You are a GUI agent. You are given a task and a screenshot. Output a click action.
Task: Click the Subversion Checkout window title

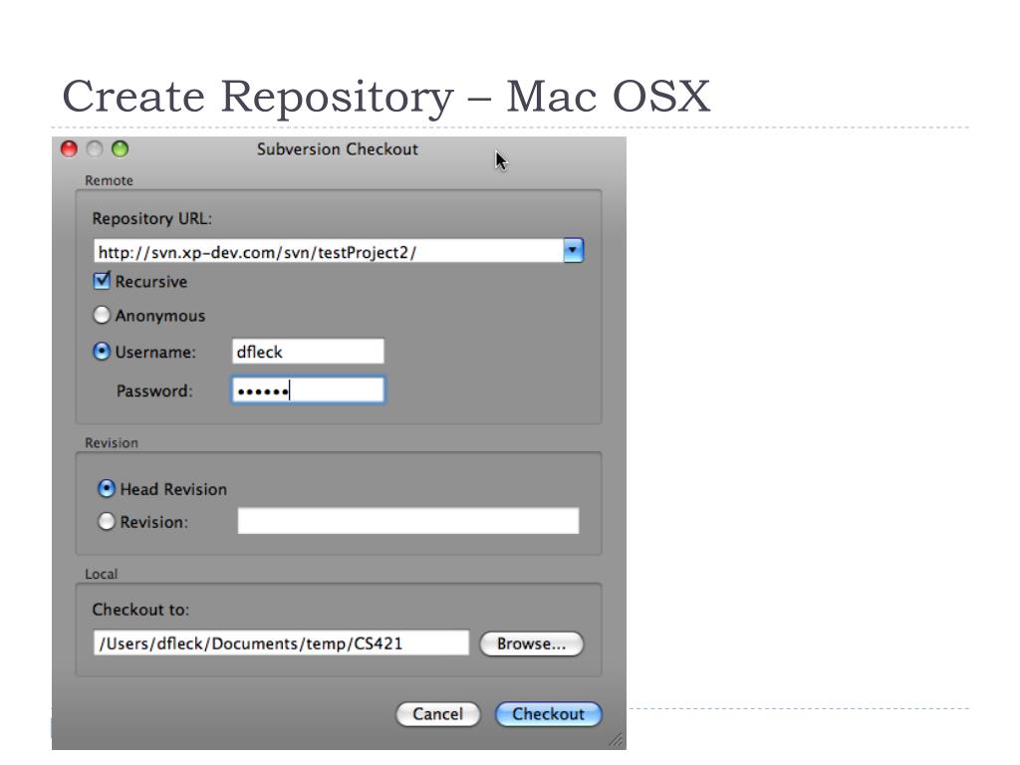[x=337, y=149]
